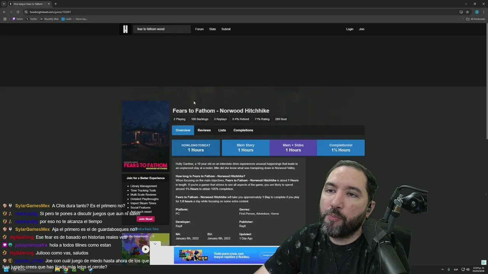
Task: Switch to the Completions tab
Action: tap(243, 130)
